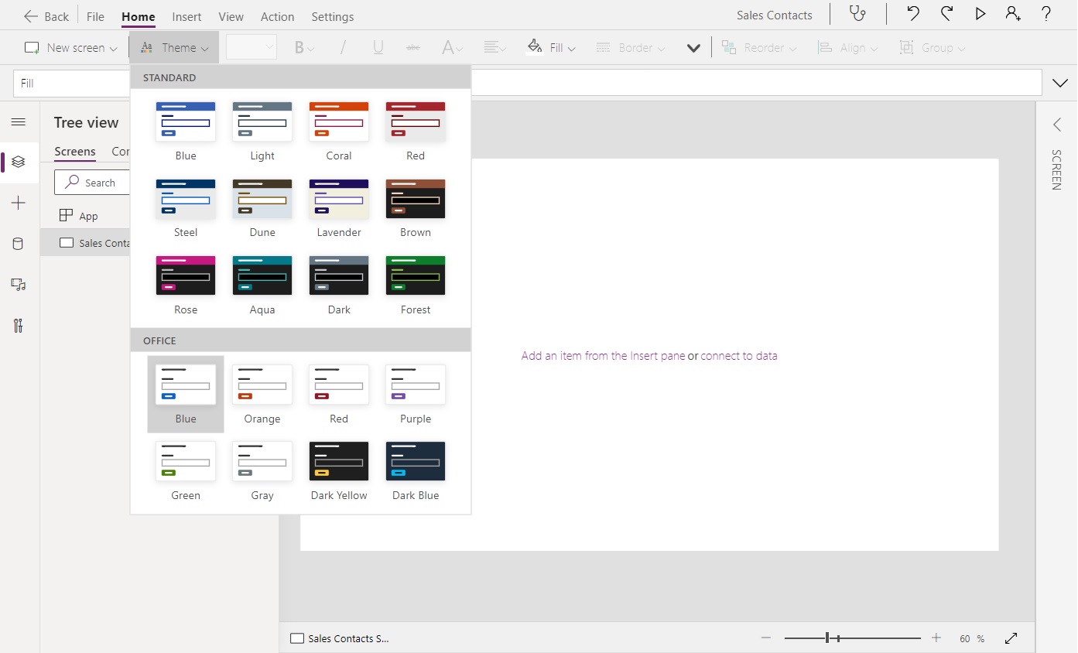1078x653 pixels.
Task: Open Advanced tools in the left sidebar
Action: coord(19,326)
